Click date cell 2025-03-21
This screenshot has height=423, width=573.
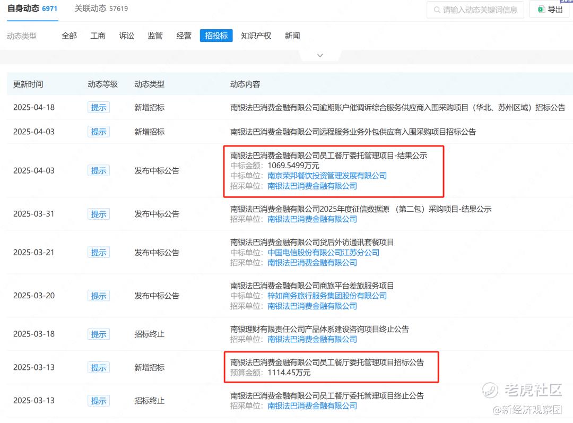click(34, 252)
